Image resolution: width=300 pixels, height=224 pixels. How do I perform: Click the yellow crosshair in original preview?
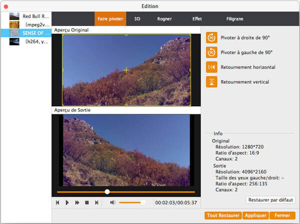[126, 70]
